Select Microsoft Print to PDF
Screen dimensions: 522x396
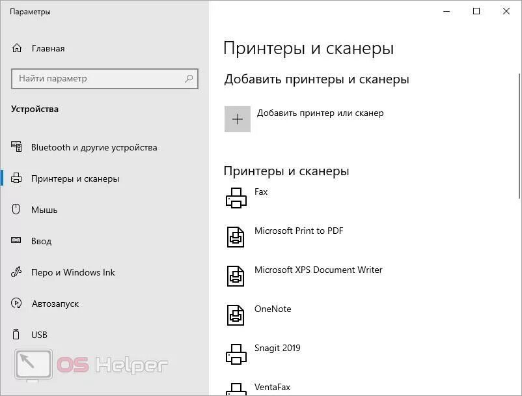click(299, 231)
